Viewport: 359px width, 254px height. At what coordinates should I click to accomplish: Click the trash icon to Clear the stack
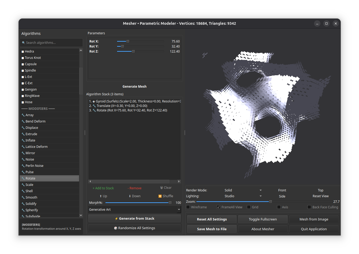point(162,187)
